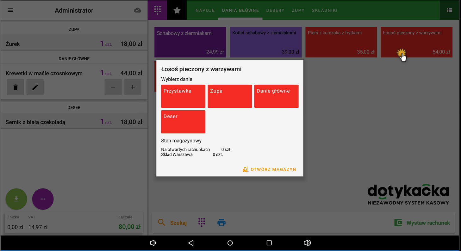Open the purple more options button

(x=43, y=199)
